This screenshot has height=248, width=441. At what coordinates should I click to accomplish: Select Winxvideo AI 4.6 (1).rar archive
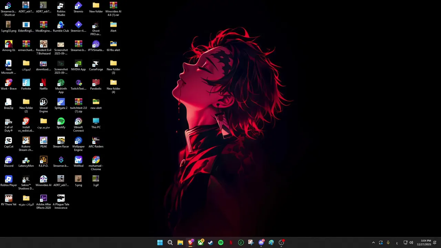(x=113, y=9)
